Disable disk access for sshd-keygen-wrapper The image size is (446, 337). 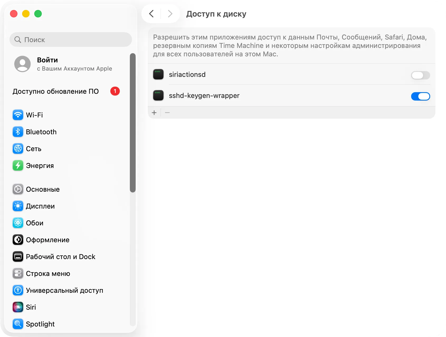pos(420,96)
